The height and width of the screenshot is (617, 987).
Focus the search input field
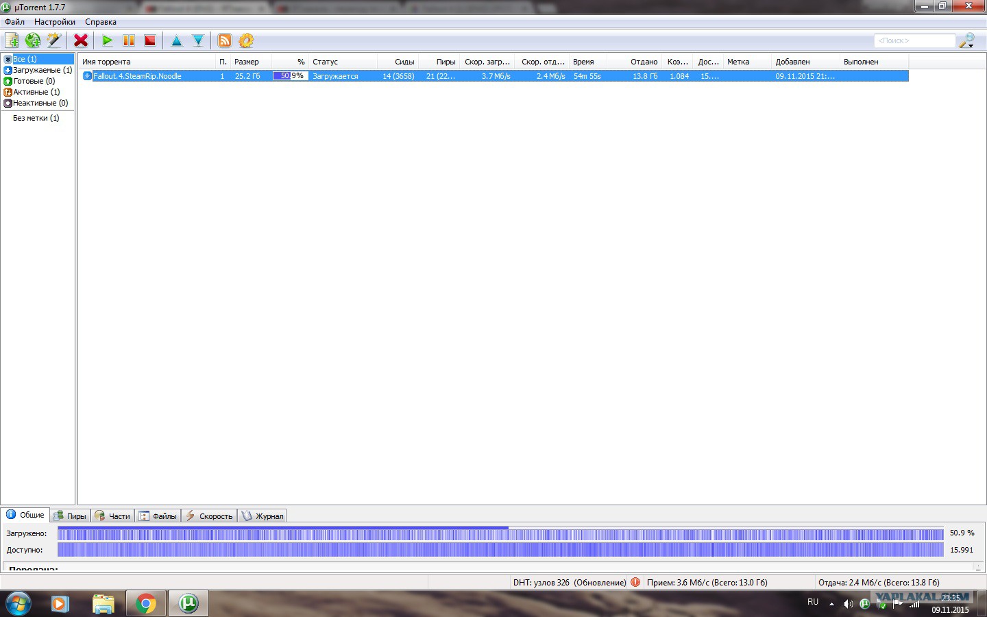(x=914, y=40)
